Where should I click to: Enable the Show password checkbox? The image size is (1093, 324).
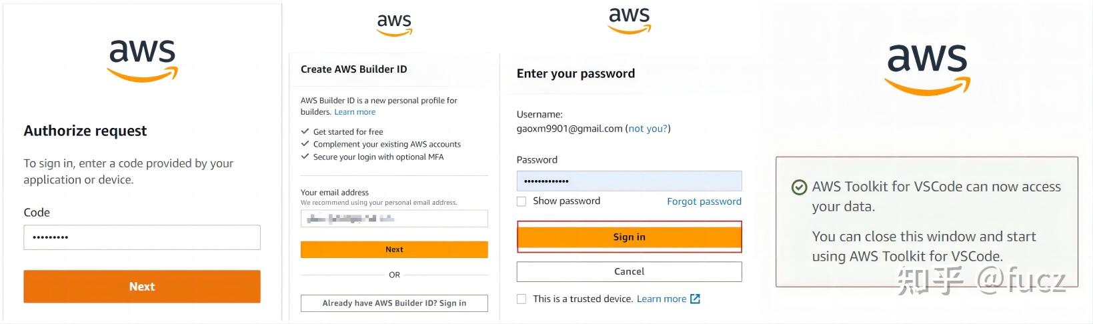521,201
